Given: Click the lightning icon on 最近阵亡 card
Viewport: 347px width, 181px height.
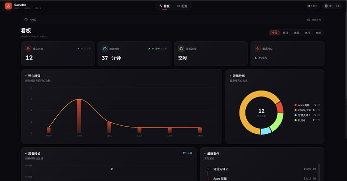Looking at the screenshot, I should 257,48.
